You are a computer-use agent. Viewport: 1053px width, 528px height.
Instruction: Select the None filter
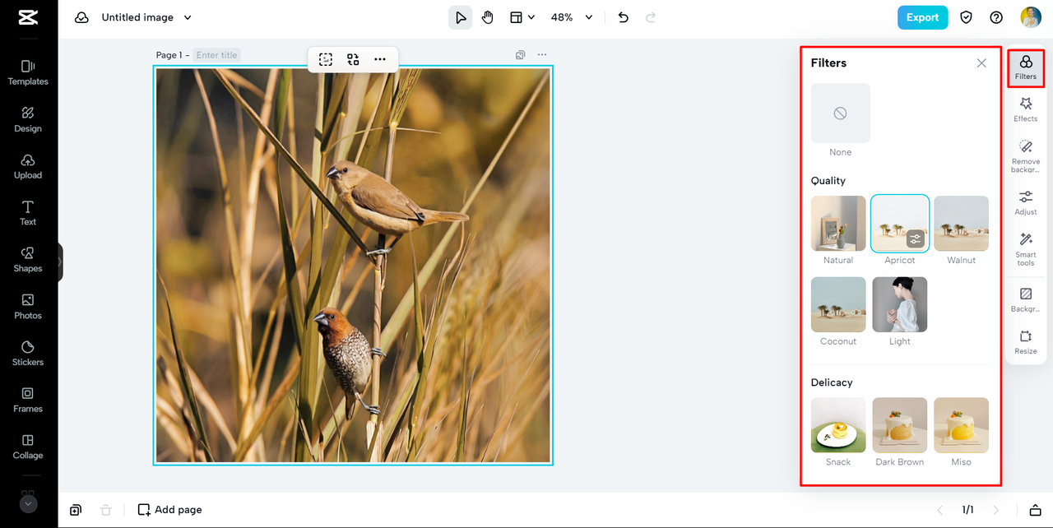(840, 113)
